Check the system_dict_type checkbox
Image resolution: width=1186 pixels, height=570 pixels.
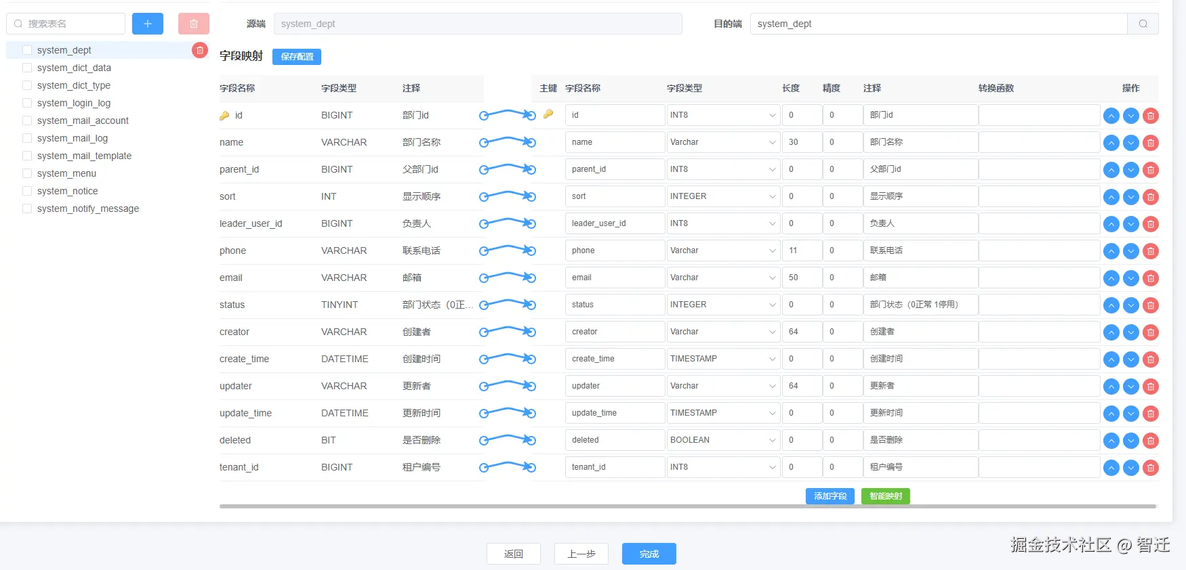click(27, 85)
